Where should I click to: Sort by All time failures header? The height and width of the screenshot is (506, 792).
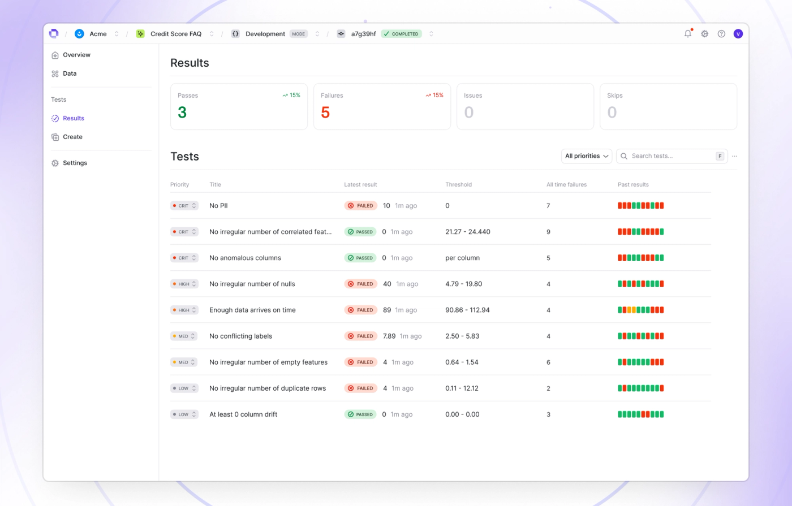pyautogui.click(x=566, y=184)
